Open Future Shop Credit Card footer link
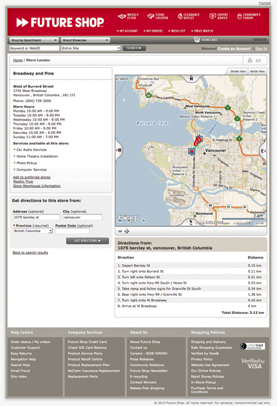Image resolution: width=277 pixels, height=406 pixels. click(x=87, y=342)
